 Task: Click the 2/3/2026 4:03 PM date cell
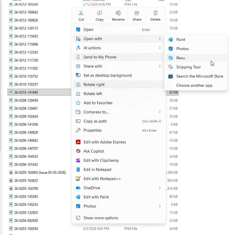[x=96, y=229]
